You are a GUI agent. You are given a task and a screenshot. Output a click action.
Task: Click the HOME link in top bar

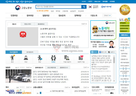[84, 2]
